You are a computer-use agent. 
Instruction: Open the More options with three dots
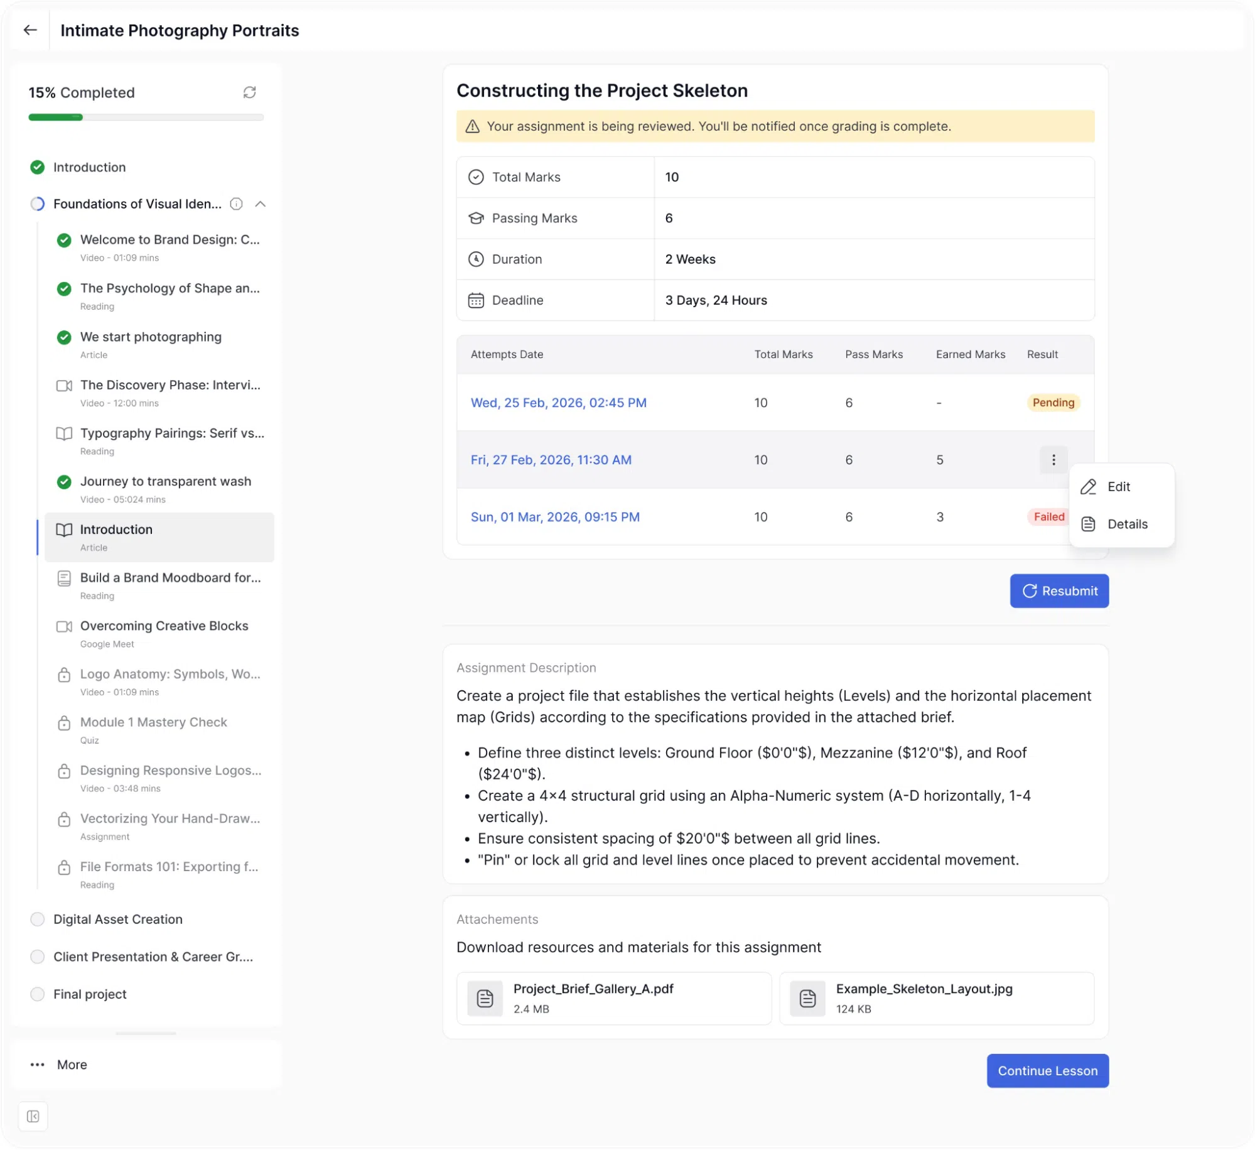pos(58,1065)
